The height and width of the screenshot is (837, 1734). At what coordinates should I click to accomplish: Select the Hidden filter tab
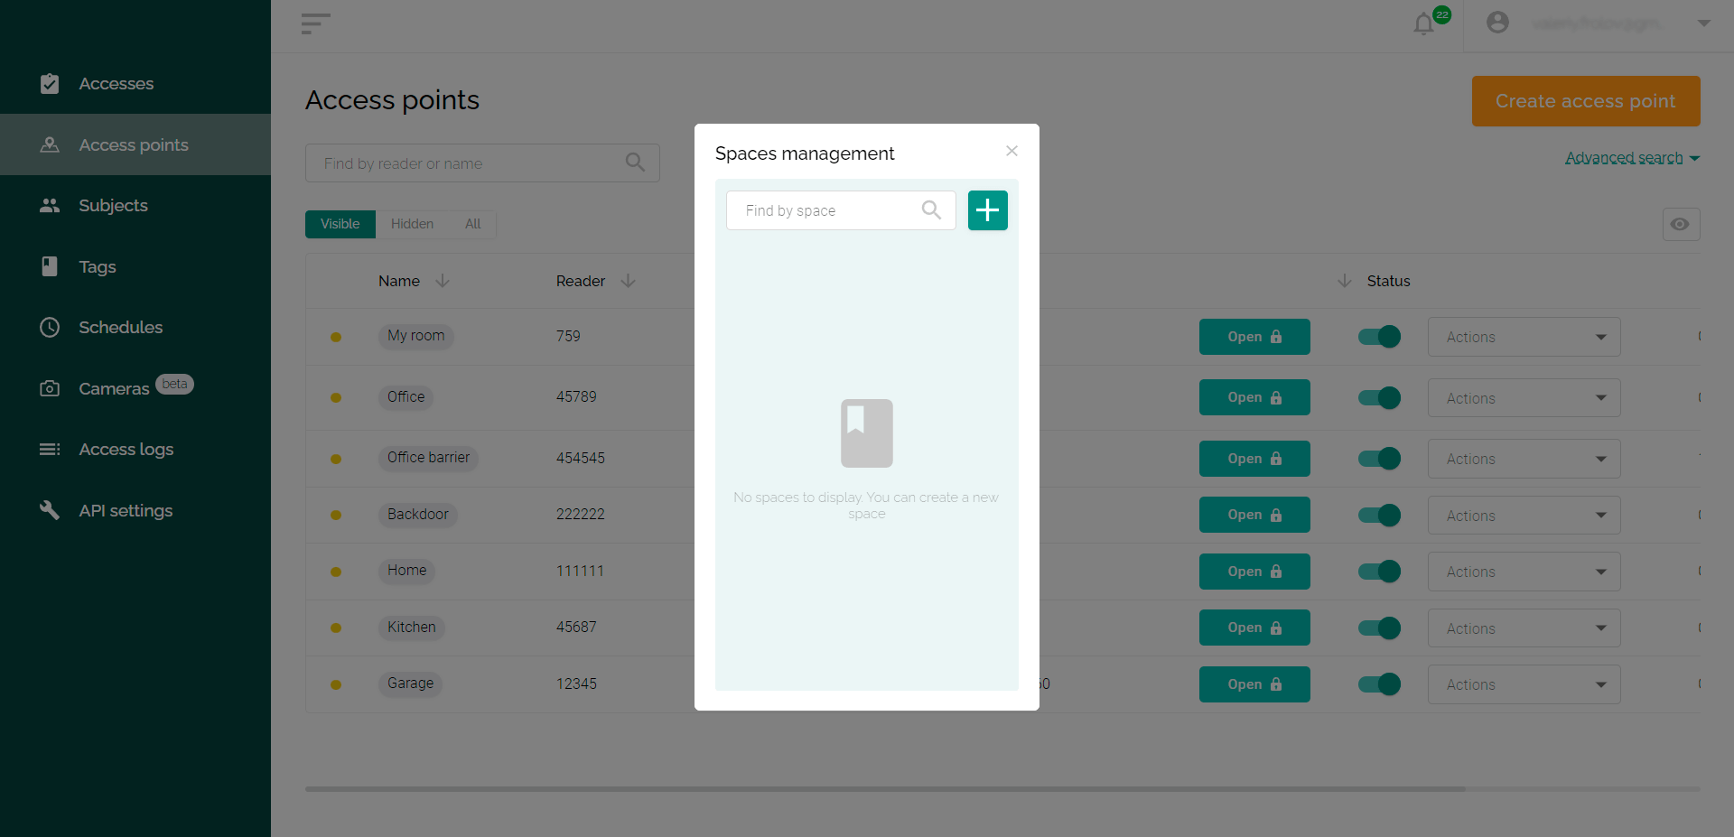(x=412, y=224)
